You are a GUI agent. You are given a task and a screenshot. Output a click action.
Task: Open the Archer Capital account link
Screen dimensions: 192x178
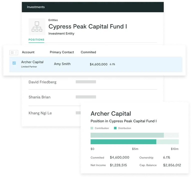[x=32, y=62]
